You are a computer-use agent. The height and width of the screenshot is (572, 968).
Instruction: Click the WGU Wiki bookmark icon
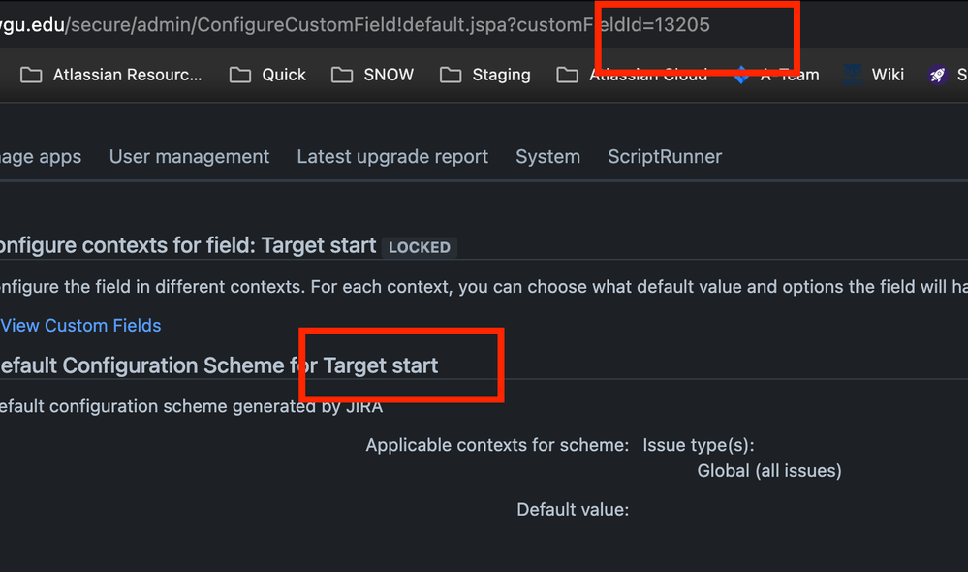(x=852, y=74)
